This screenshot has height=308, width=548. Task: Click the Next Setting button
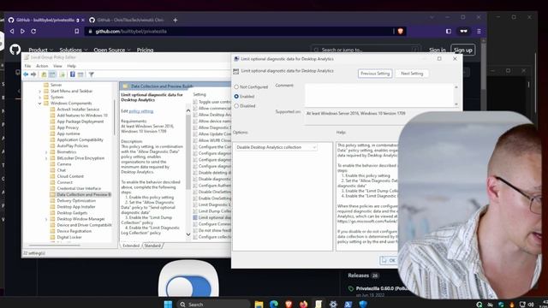click(412, 74)
